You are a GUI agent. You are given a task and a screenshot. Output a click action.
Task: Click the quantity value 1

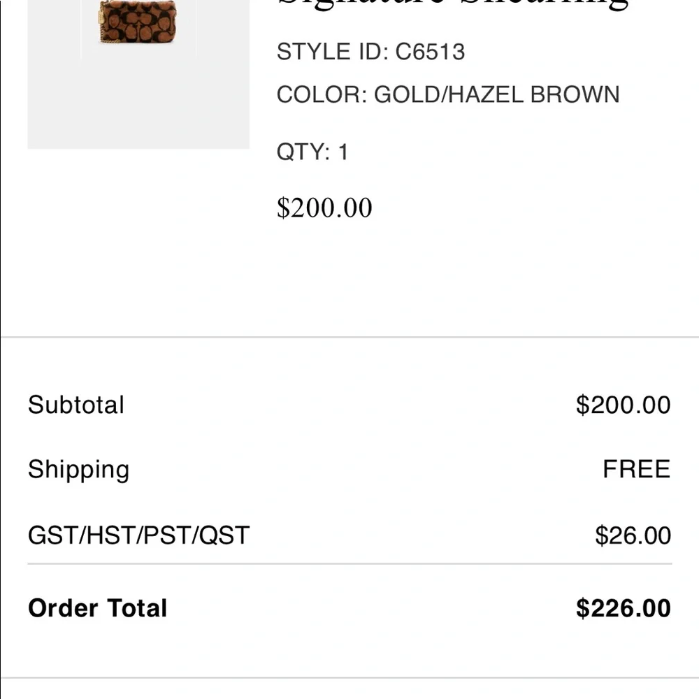[x=343, y=152]
